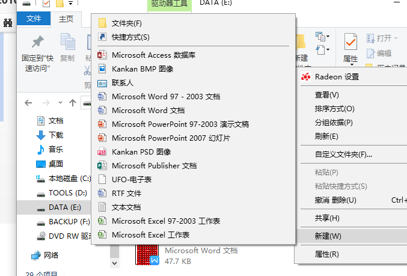Click the Kankan BMP 图像 icon
The image size is (407, 276).
(102, 69)
